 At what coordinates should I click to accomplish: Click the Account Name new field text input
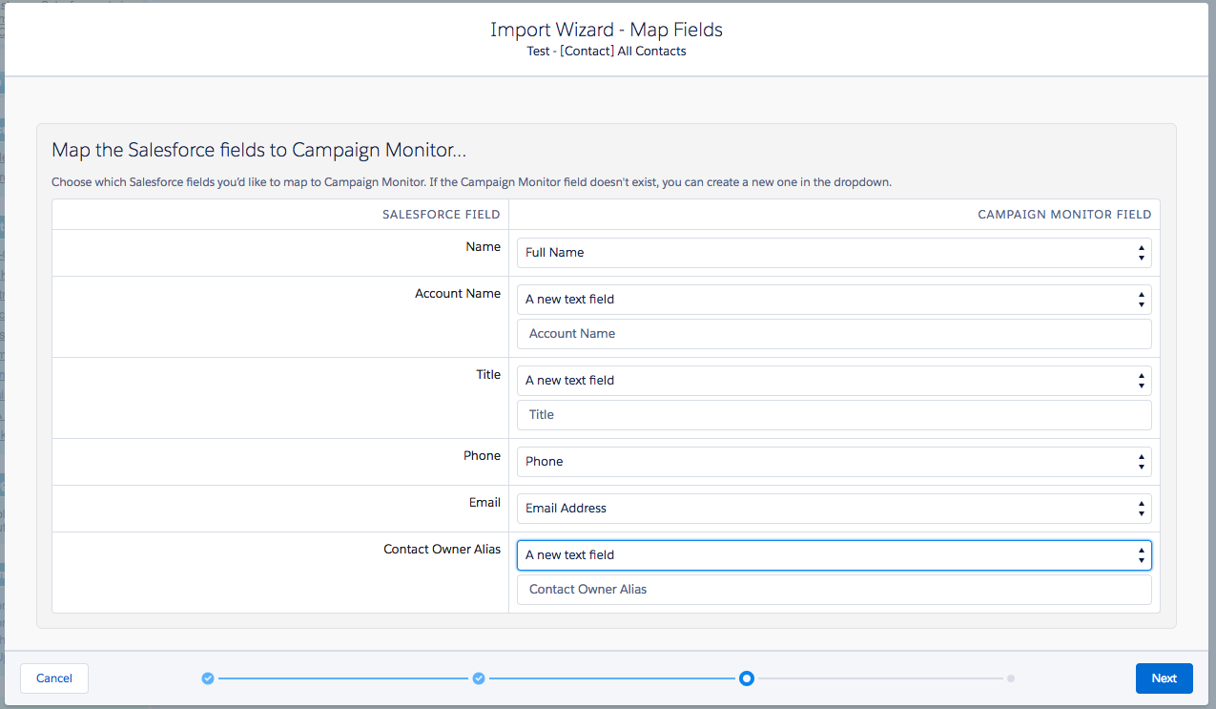834,334
